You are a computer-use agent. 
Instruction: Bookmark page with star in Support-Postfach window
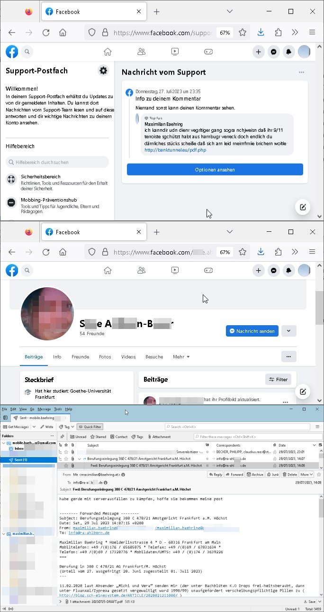[243, 33]
